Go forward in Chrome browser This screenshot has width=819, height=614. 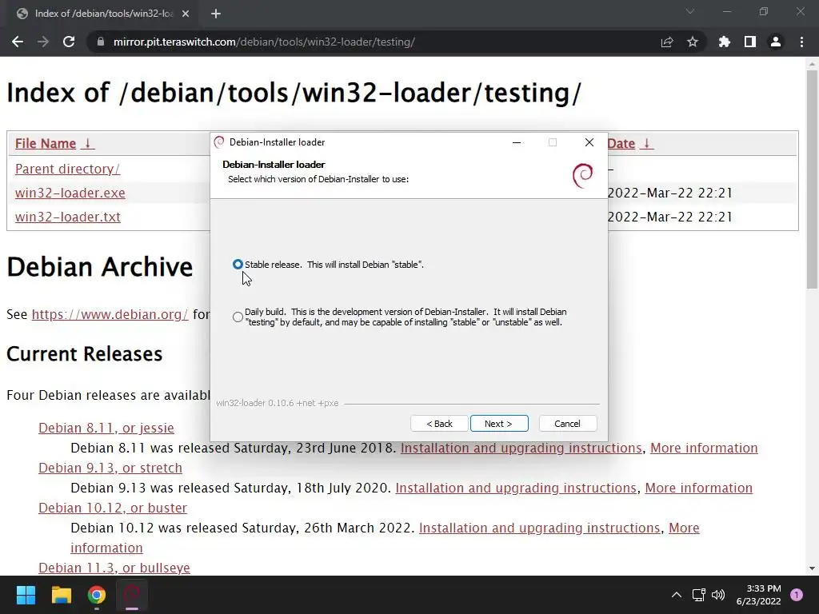point(43,42)
